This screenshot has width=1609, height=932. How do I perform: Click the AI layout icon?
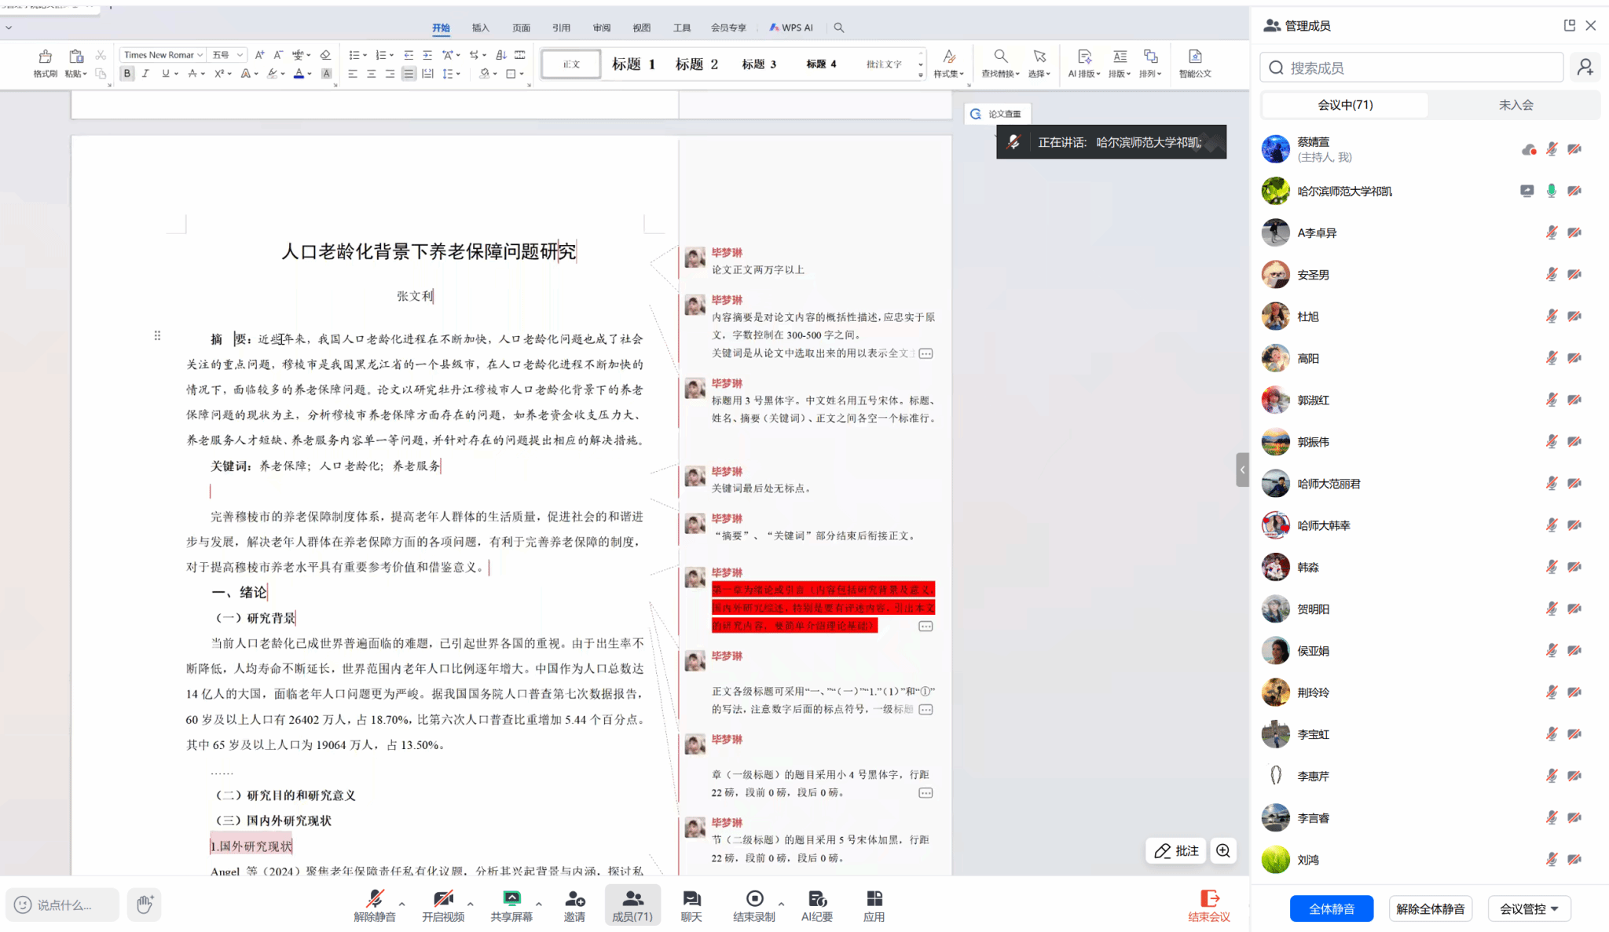coord(1084,57)
